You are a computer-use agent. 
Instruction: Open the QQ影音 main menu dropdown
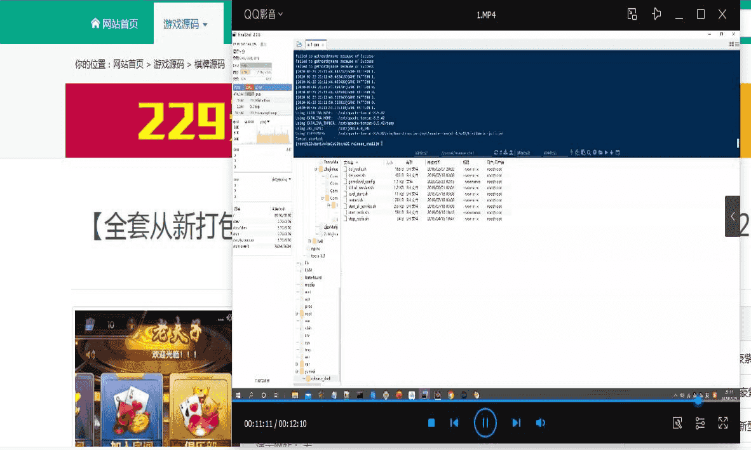point(264,15)
